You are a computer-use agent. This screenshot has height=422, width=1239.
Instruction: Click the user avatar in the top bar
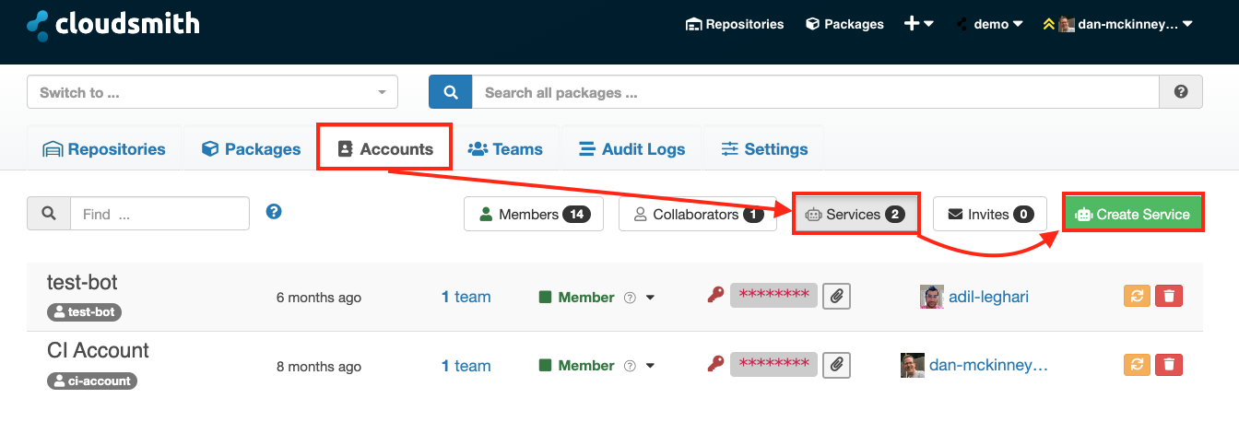click(1067, 25)
